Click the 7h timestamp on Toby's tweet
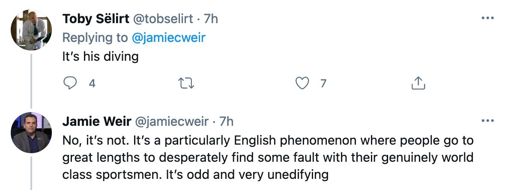This screenshot has height=190, width=508. (x=210, y=19)
